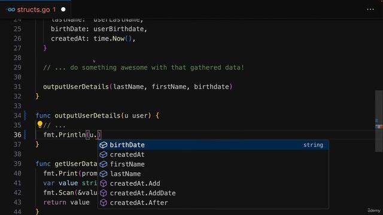The image size is (383, 215).
Task: Open the editor More Actions ellipsis menu
Action: (370, 10)
